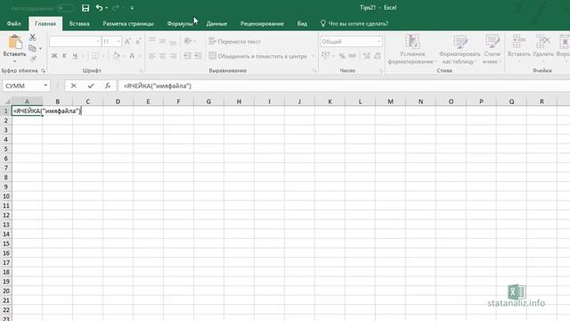Click the align left icon
The height and width of the screenshot is (321, 570).
click(152, 55)
